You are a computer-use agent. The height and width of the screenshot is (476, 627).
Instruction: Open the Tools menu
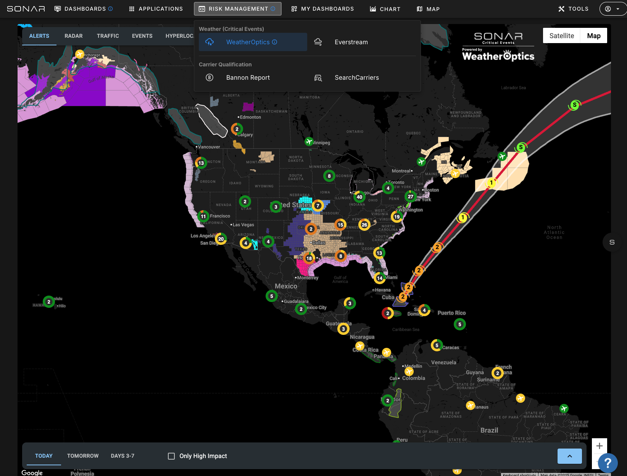[573, 9]
